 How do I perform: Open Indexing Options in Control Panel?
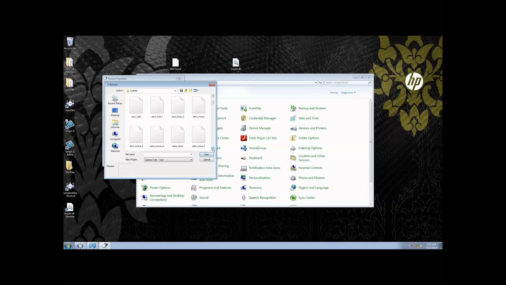coord(306,148)
